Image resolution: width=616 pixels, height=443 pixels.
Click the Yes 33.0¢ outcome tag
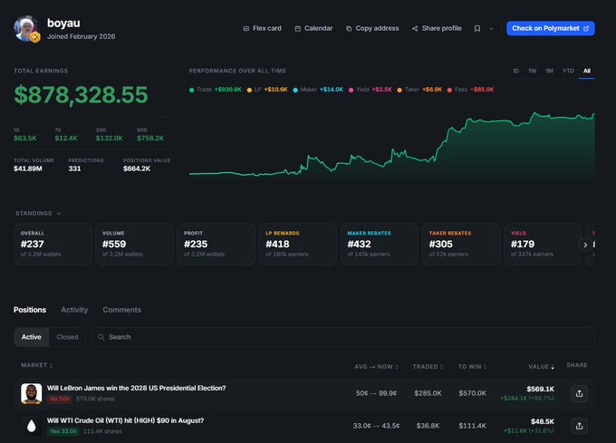(63, 431)
